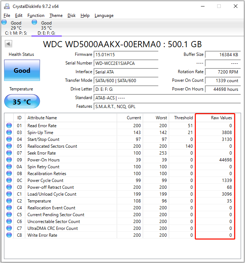Click status orb for UltraDMA CRC Error Count
Screen dimensions: 245x263
click(9, 228)
